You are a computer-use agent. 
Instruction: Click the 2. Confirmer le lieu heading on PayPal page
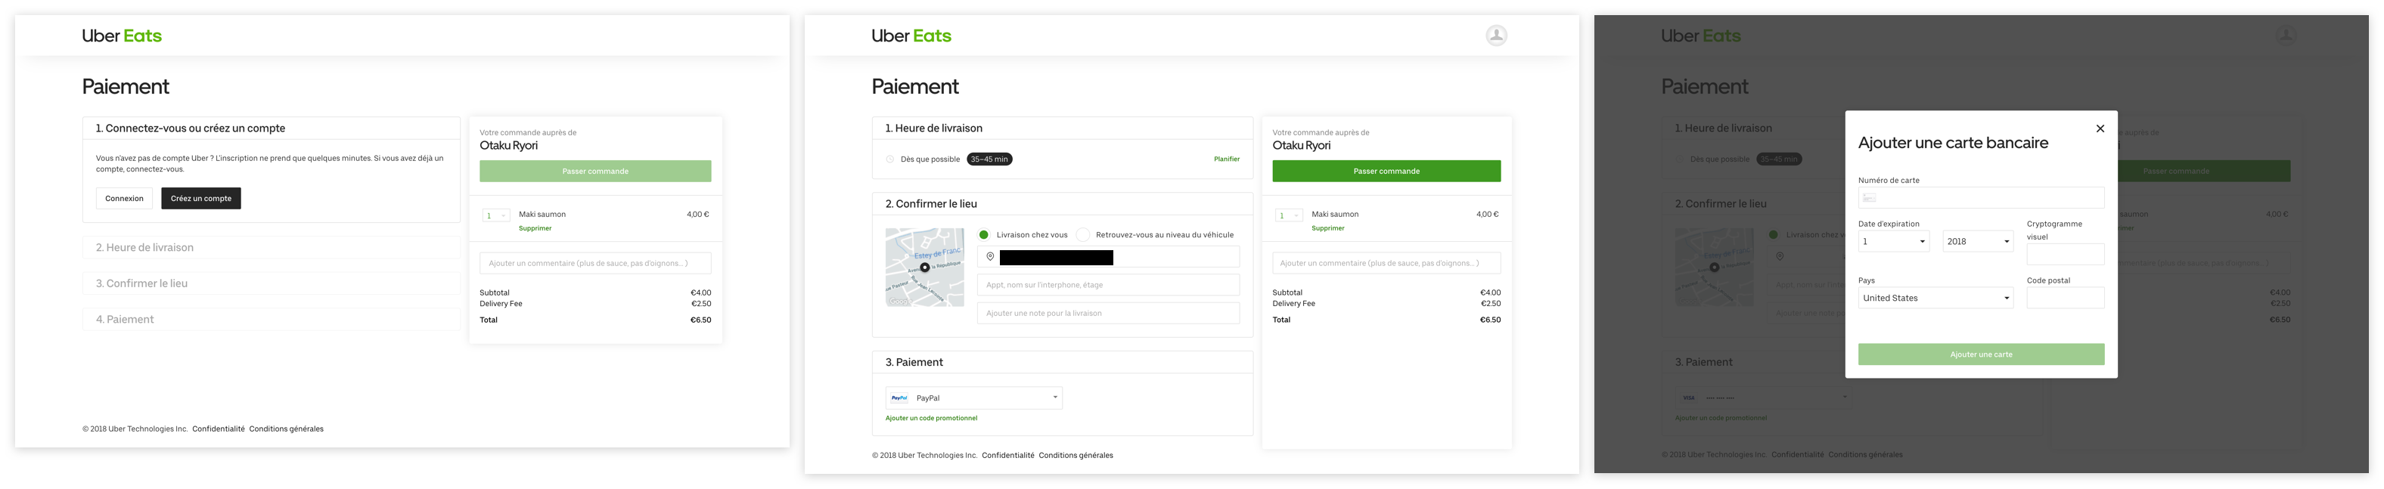click(x=931, y=204)
